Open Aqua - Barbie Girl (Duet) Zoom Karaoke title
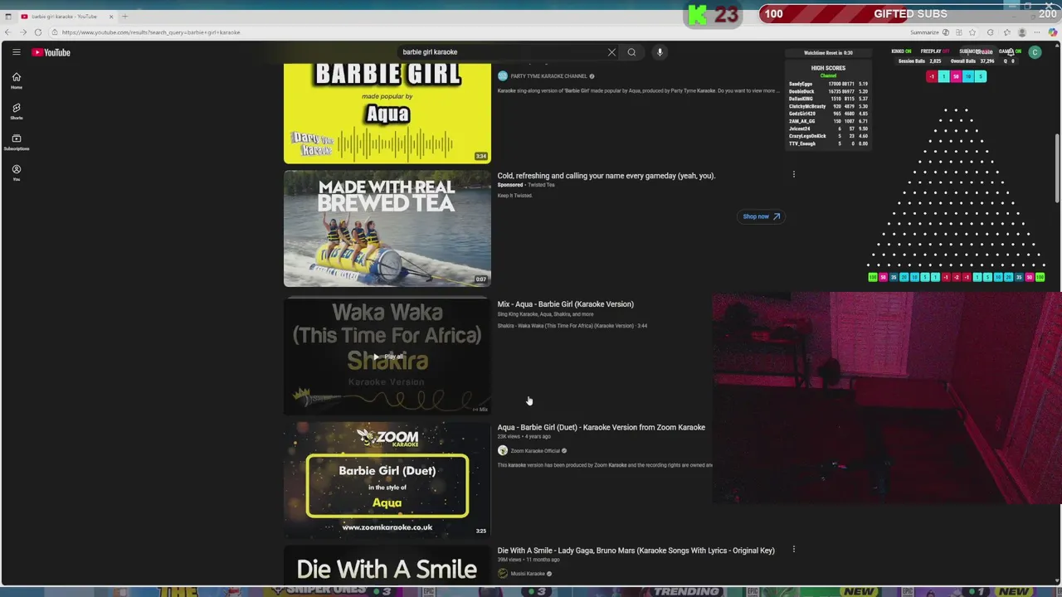1062x597 pixels. [601, 428]
